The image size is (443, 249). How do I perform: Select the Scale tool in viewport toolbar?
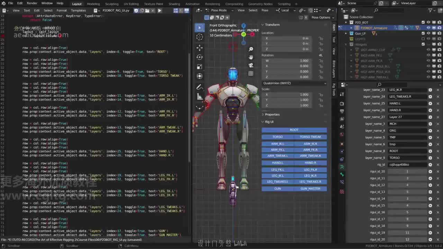tap(200, 67)
